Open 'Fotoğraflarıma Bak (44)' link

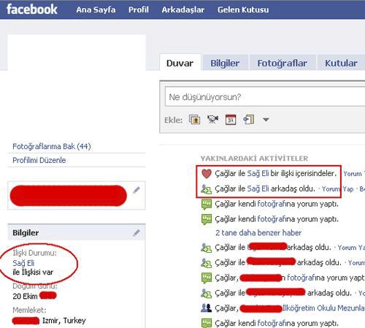(x=52, y=146)
